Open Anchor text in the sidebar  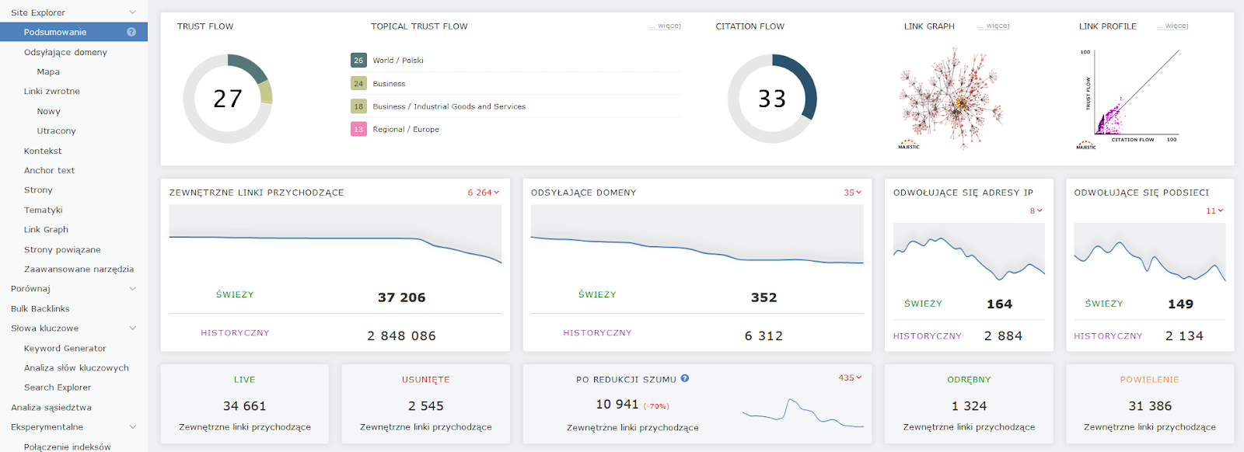coord(50,170)
